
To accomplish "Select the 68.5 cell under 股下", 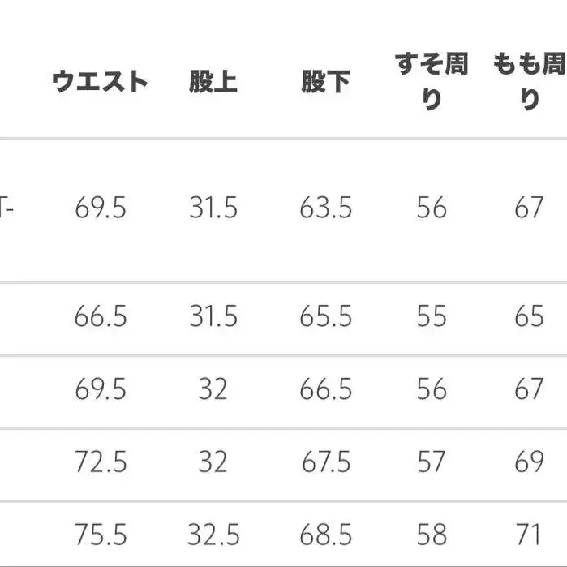I will pos(326,535).
